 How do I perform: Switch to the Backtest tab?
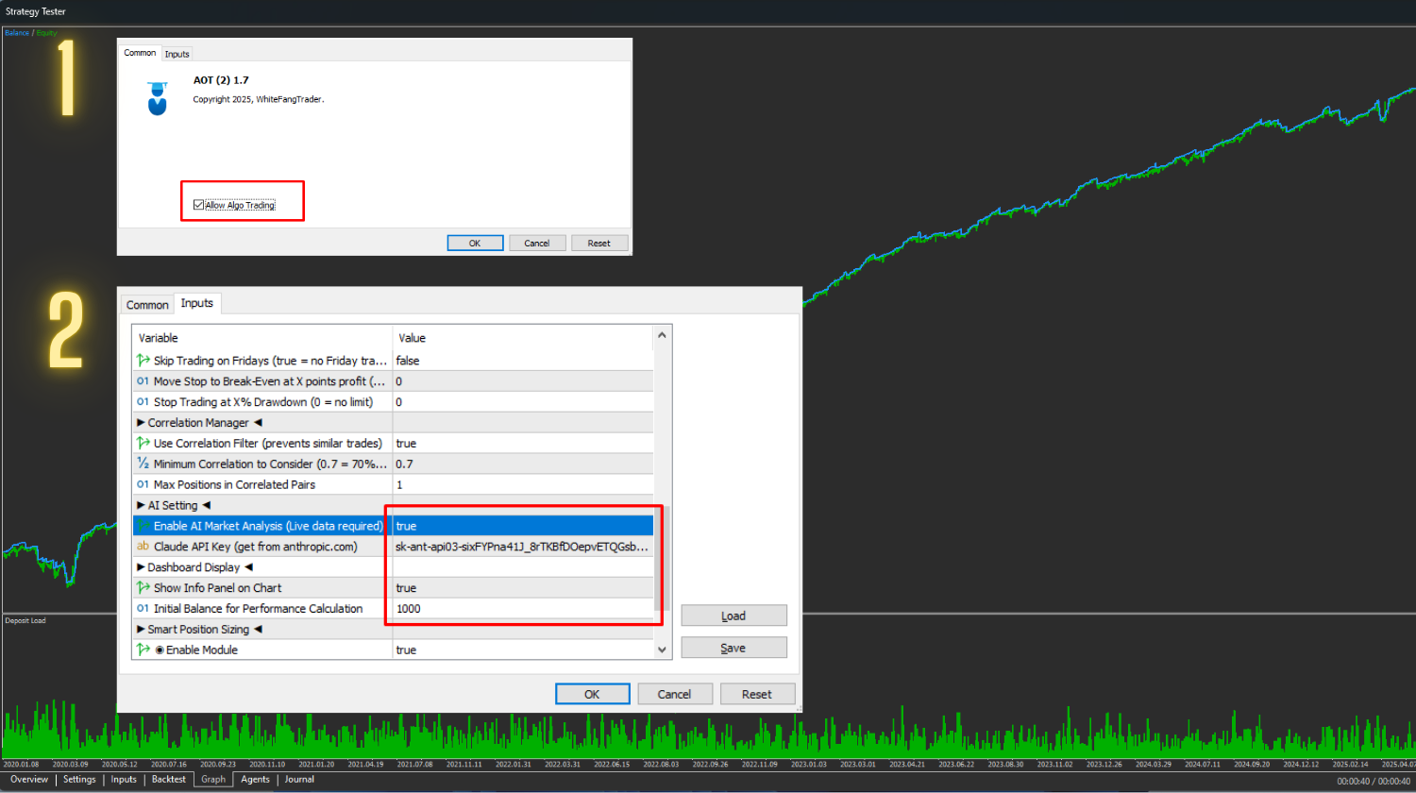tap(169, 780)
